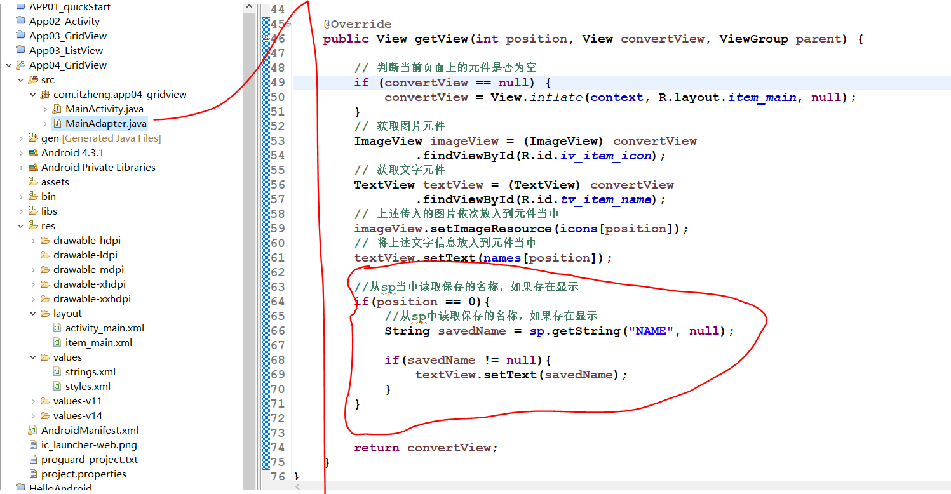Click the package icon of com.itzheng.app04_gridview
This screenshot has height=494, width=951.
click(45, 95)
